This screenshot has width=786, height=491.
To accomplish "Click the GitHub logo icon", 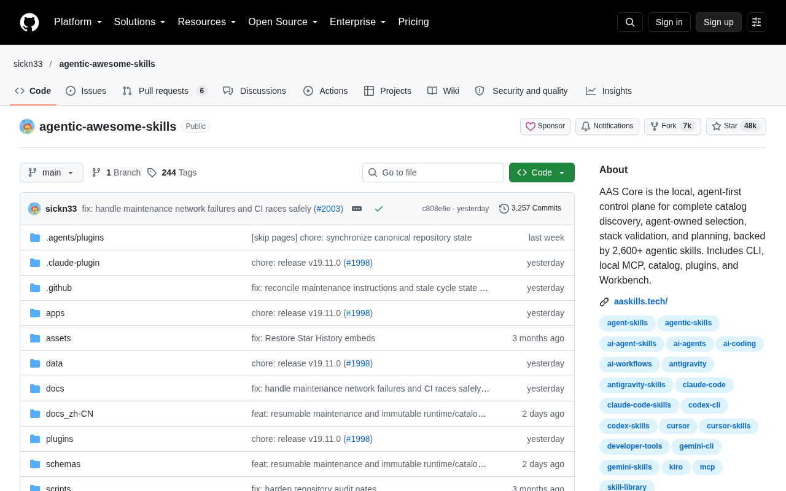I will pos(29,22).
